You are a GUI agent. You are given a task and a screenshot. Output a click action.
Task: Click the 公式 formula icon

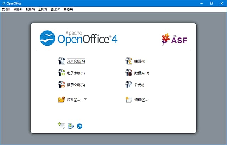click(x=129, y=85)
